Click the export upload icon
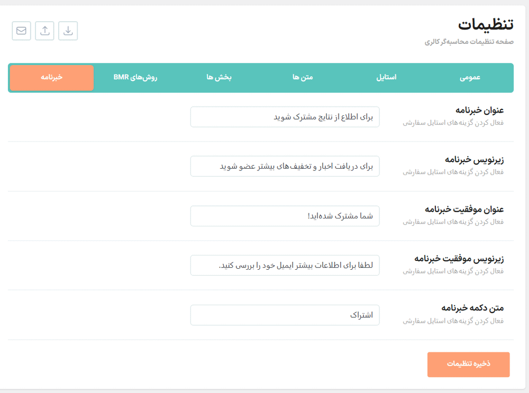This screenshot has height=393, width=529. point(44,31)
